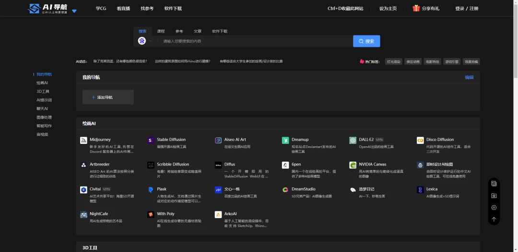The image size is (518, 252).
Task: Click the blue 搜索 button
Action: tap(367, 41)
